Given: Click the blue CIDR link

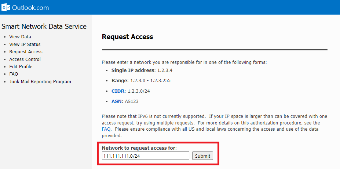Looking at the screenshot, I should click(118, 91).
